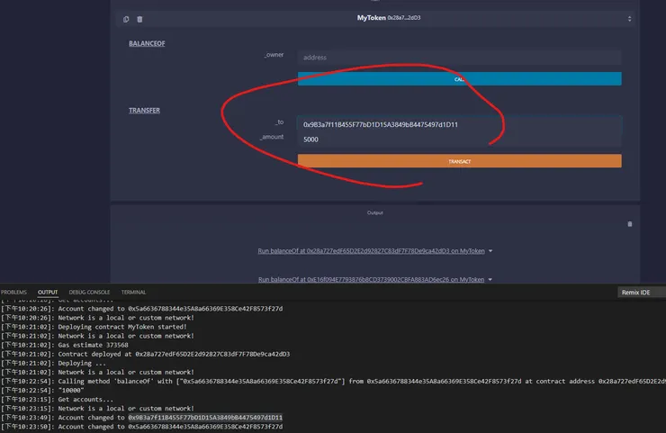Select the OUTPUT panel tab
This screenshot has height=433, width=666.
point(48,293)
